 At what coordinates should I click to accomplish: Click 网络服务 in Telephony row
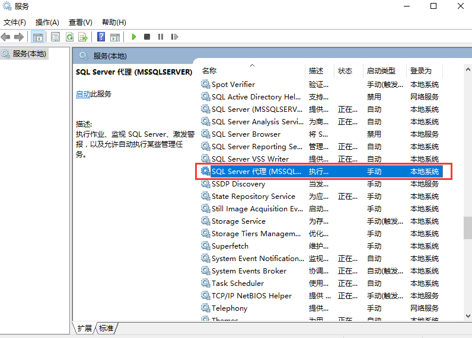(425, 308)
